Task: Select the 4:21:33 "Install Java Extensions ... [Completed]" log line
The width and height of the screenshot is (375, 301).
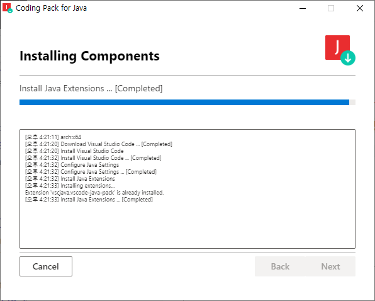Action: point(89,200)
